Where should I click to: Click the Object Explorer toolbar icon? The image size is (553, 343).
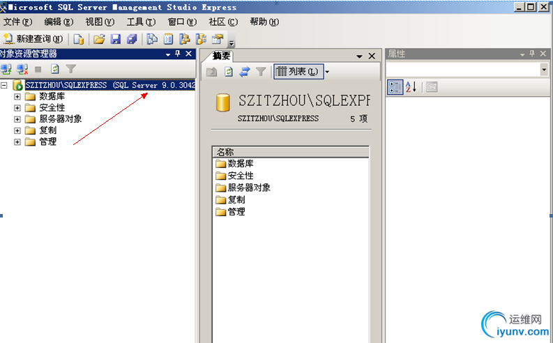pyautogui.click(x=185, y=39)
